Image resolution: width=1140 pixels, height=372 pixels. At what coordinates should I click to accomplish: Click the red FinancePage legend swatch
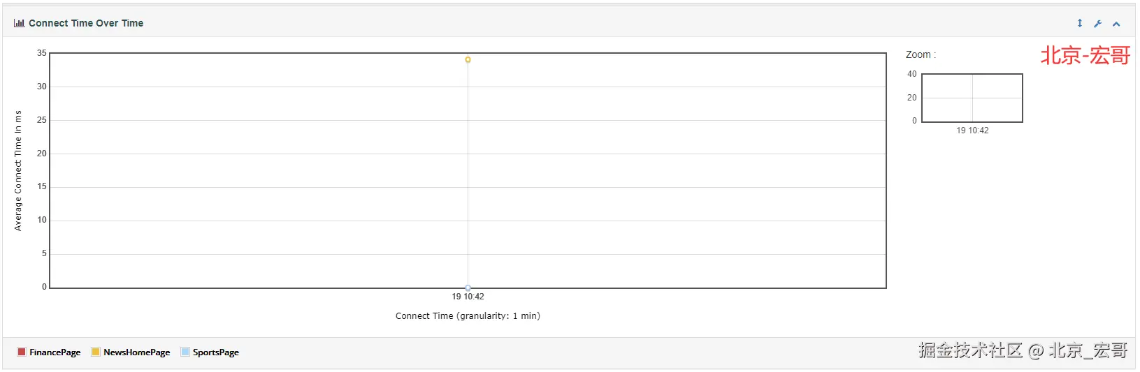point(22,352)
